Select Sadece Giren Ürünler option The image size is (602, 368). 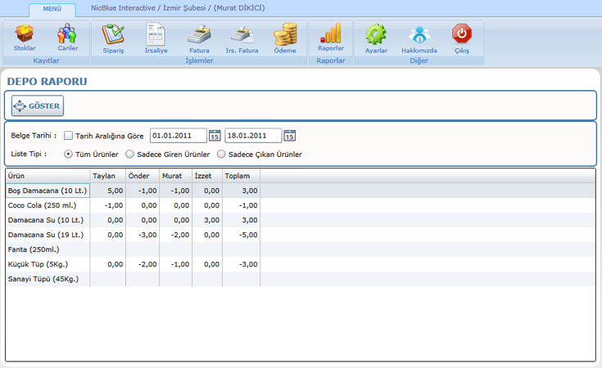129,154
